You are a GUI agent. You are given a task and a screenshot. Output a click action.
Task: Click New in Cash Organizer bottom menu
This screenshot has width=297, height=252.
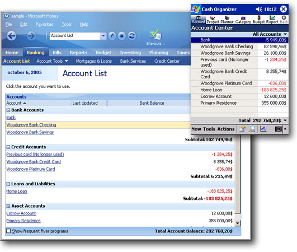point(196,129)
